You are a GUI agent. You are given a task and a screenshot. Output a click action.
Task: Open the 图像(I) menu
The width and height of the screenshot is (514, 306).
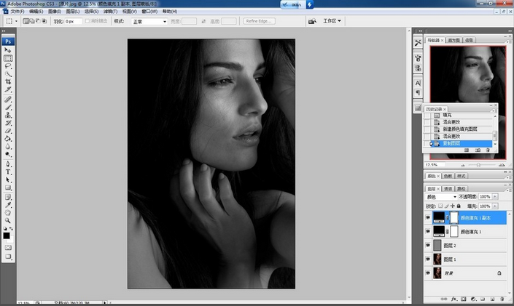point(55,12)
